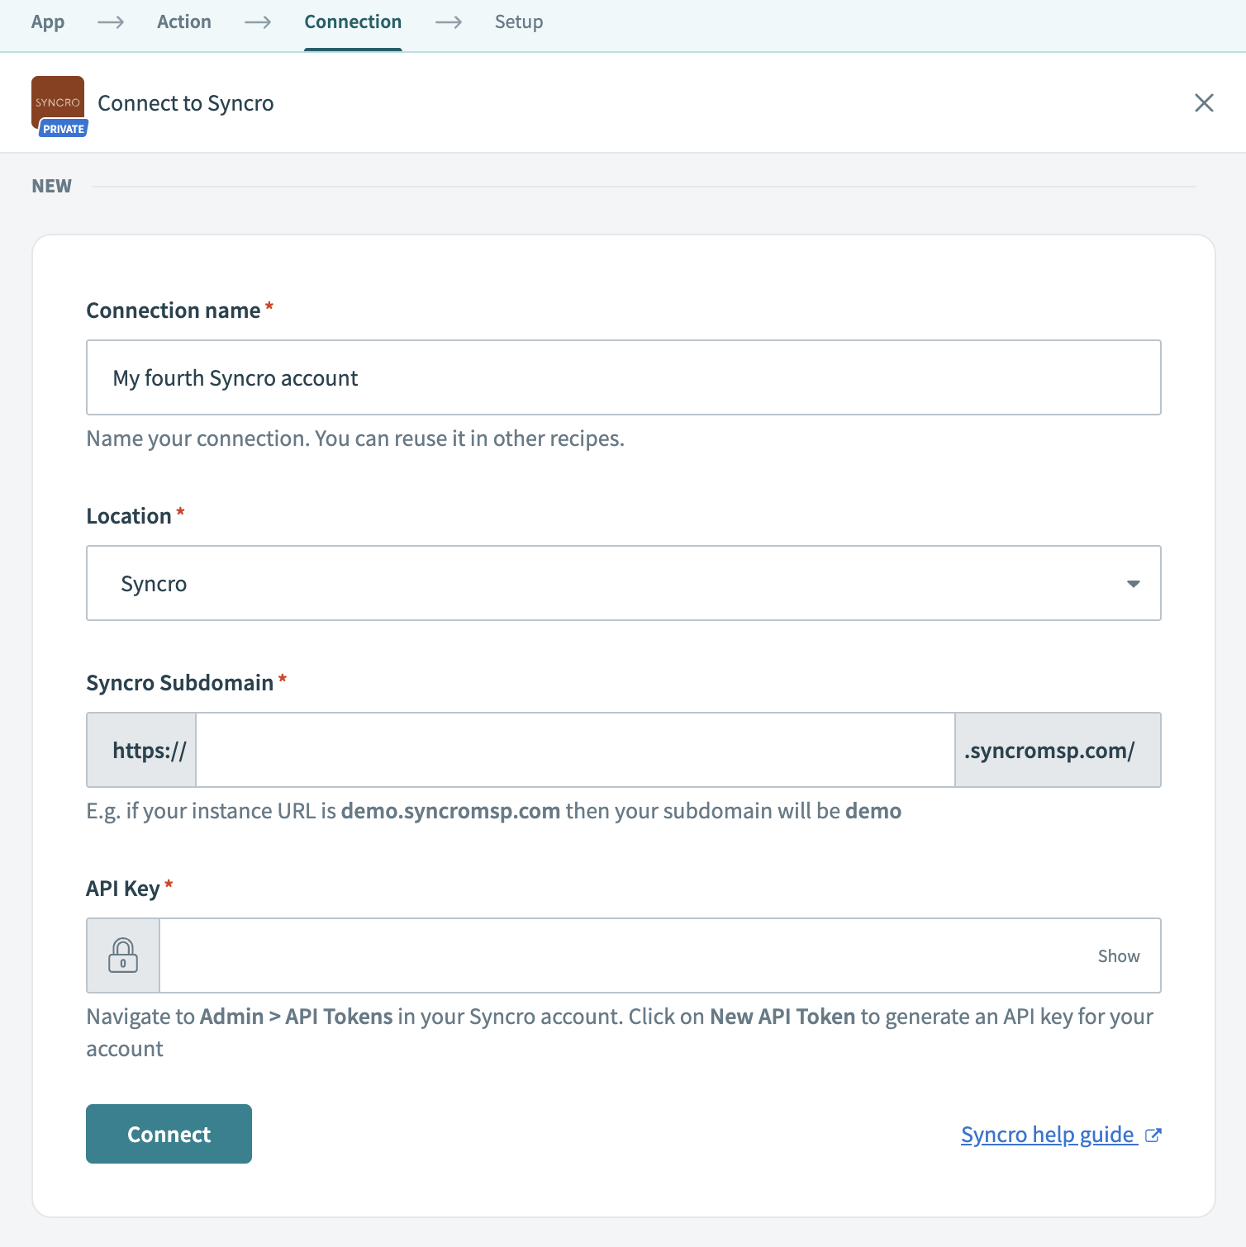Switch to the Action step tab
Viewport: 1246px width, 1247px height.
click(x=184, y=22)
